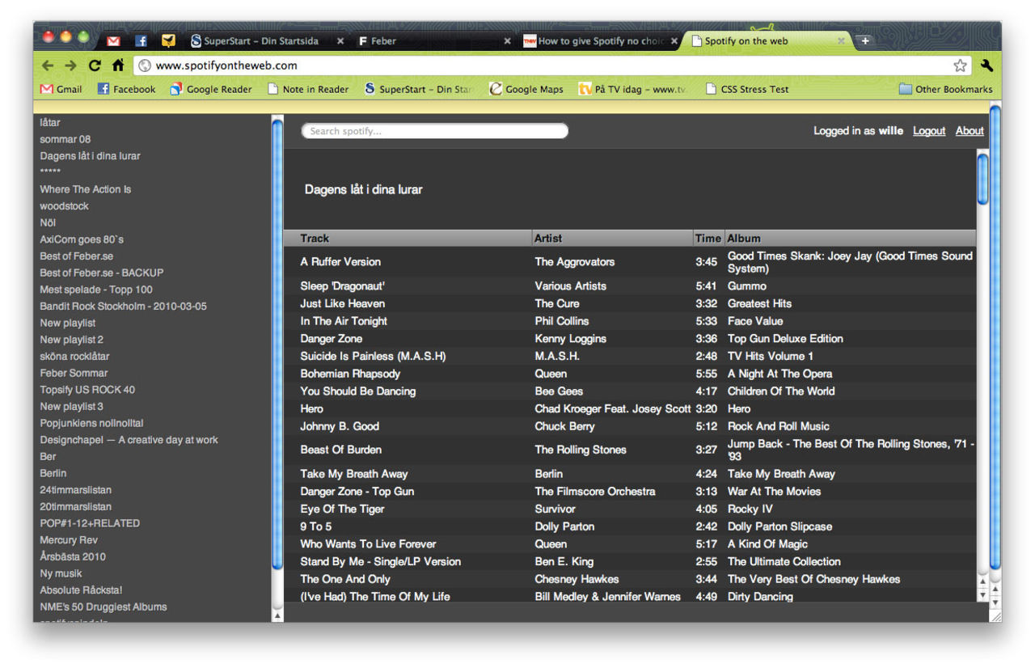Click the browser home icon
This screenshot has height=668, width=1035.
(x=117, y=65)
